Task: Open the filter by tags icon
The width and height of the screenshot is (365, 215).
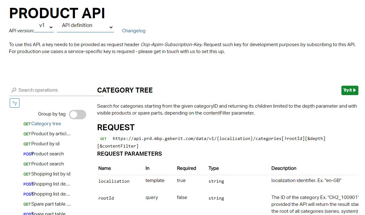Action: 15,103
